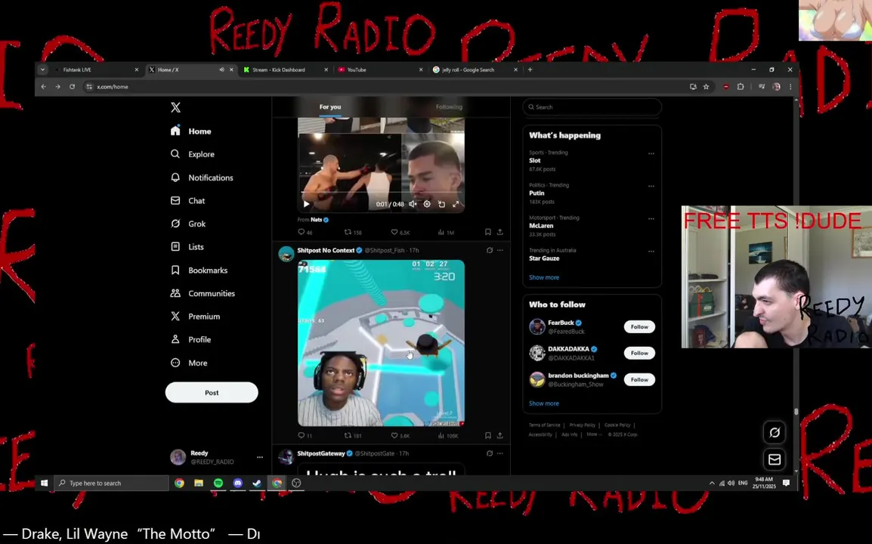Reply to the Shitpost No Context post
Screen dimensions: 872x544
pyautogui.click(x=305, y=435)
